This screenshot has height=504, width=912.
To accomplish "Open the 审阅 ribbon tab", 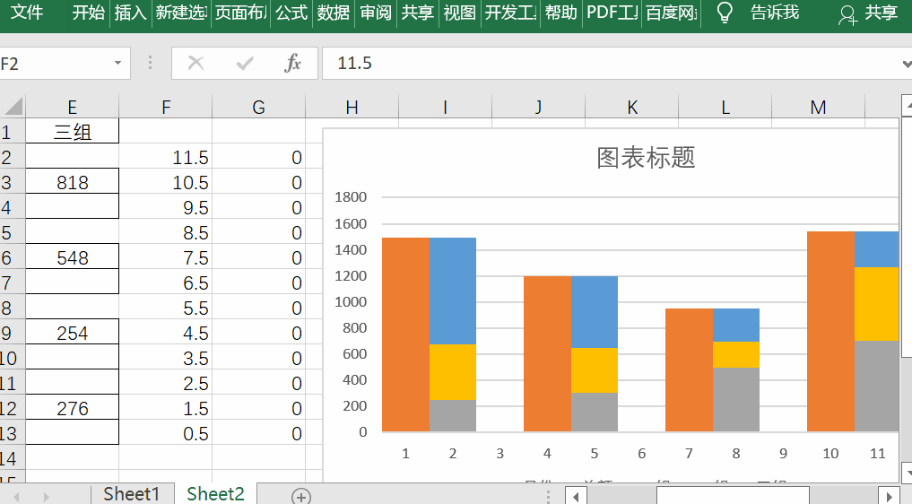I will pyautogui.click(x=376, y=13).
